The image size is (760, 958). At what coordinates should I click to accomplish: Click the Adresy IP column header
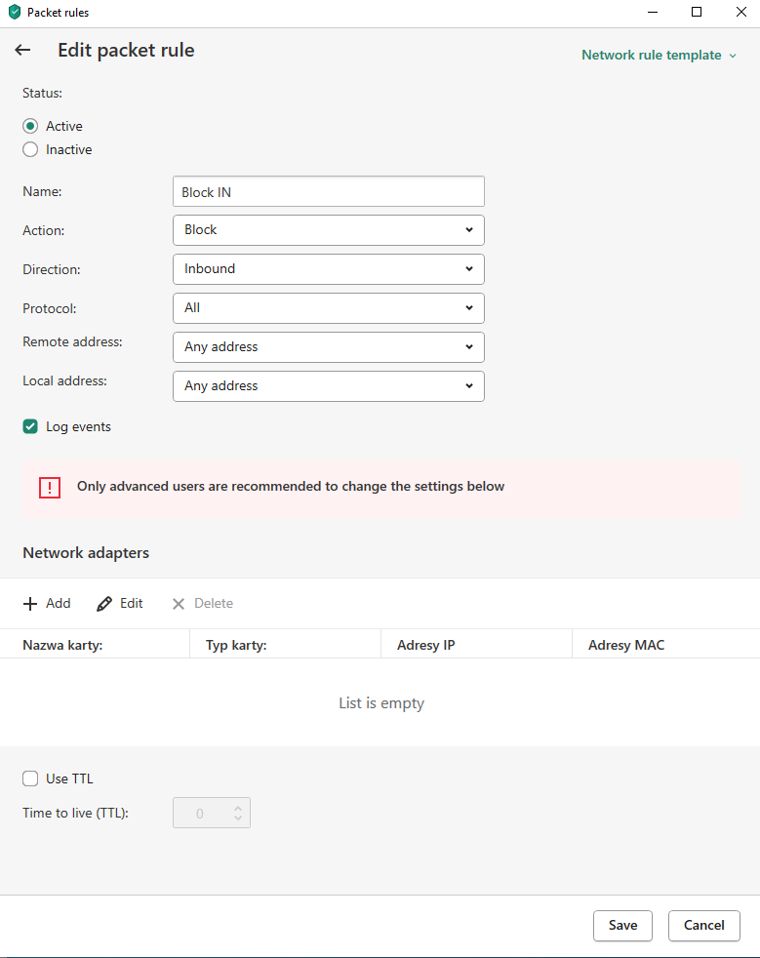click(426, 645)
